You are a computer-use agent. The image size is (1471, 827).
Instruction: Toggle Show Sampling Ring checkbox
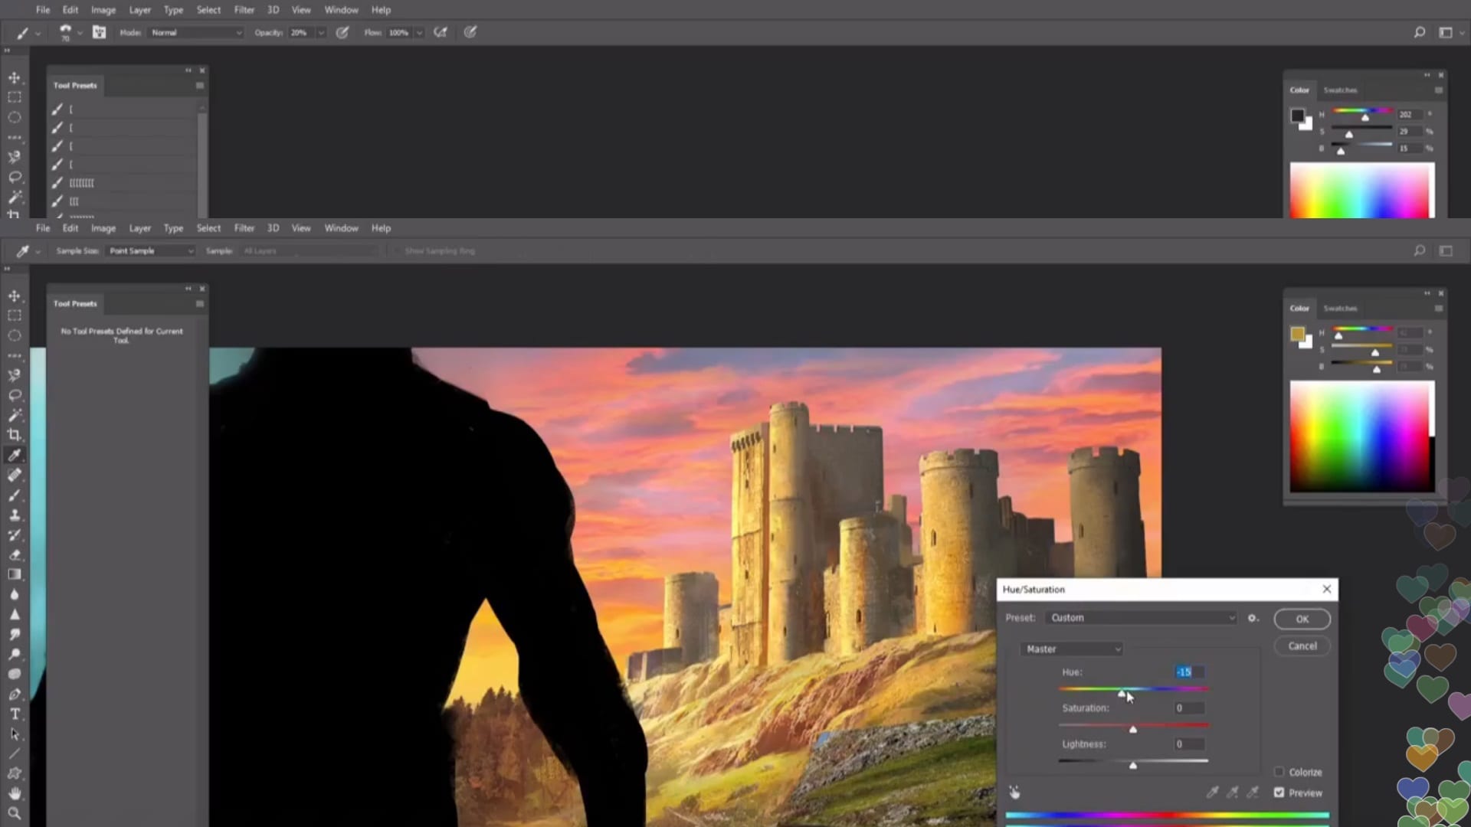(397, 251)
